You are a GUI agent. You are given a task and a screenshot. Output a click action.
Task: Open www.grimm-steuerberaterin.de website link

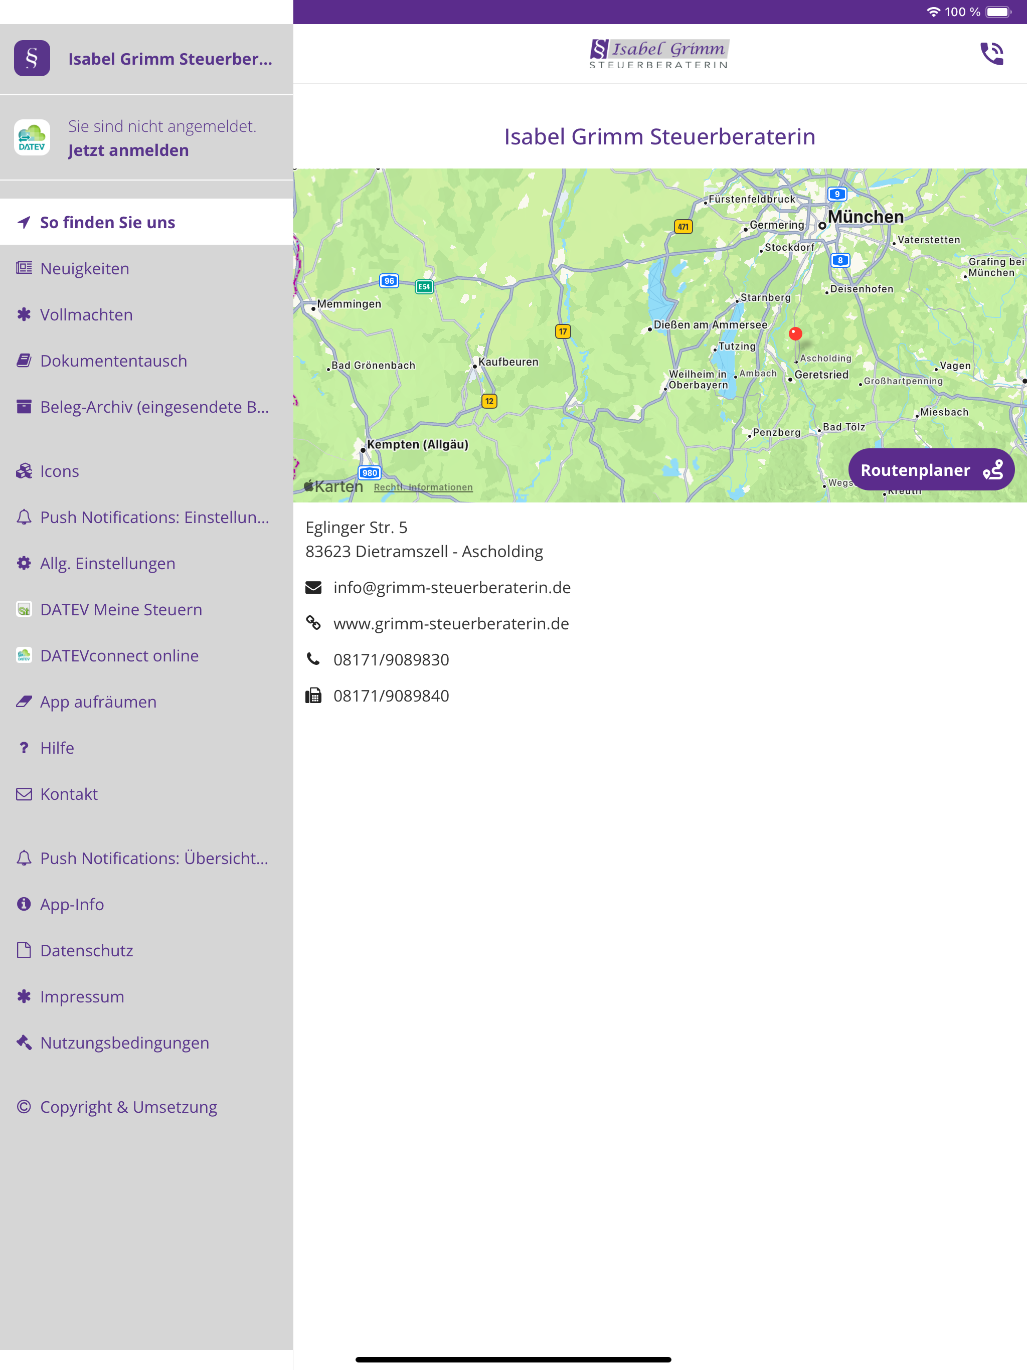tap(451, 624)
